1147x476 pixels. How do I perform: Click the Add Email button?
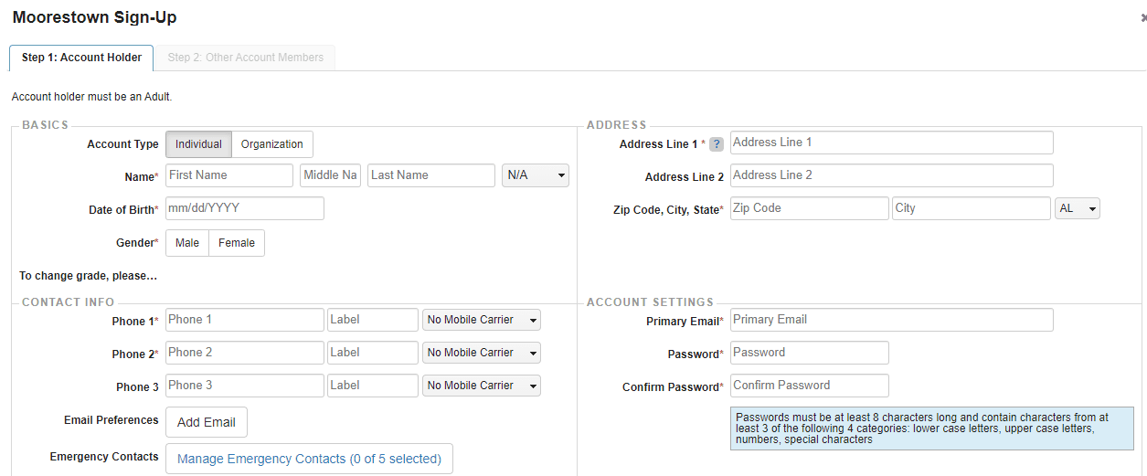coord(207,422)
